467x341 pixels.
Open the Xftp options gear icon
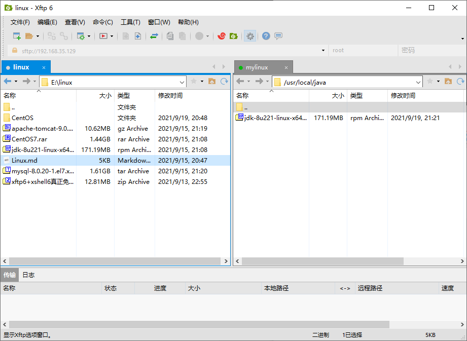[250, 36]
